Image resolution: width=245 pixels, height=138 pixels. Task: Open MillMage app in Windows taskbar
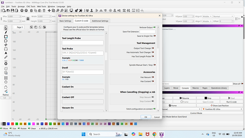pyautogui.click(x=162, y=134)
